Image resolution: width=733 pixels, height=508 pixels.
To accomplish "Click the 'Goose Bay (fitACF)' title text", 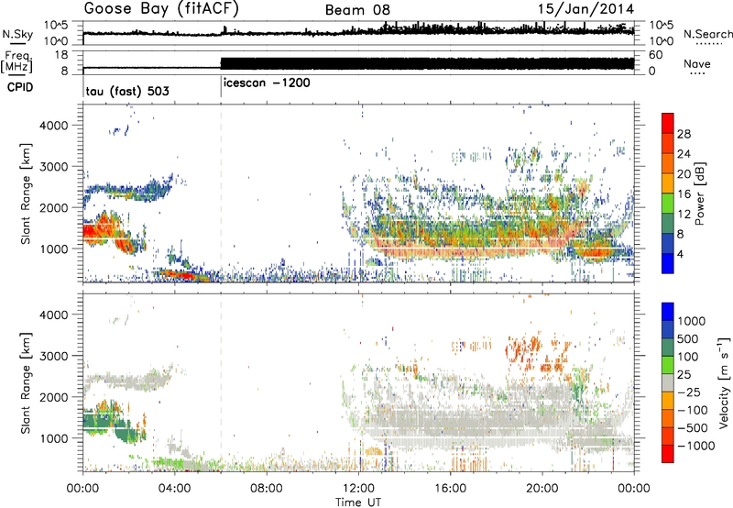I will 161,9.
